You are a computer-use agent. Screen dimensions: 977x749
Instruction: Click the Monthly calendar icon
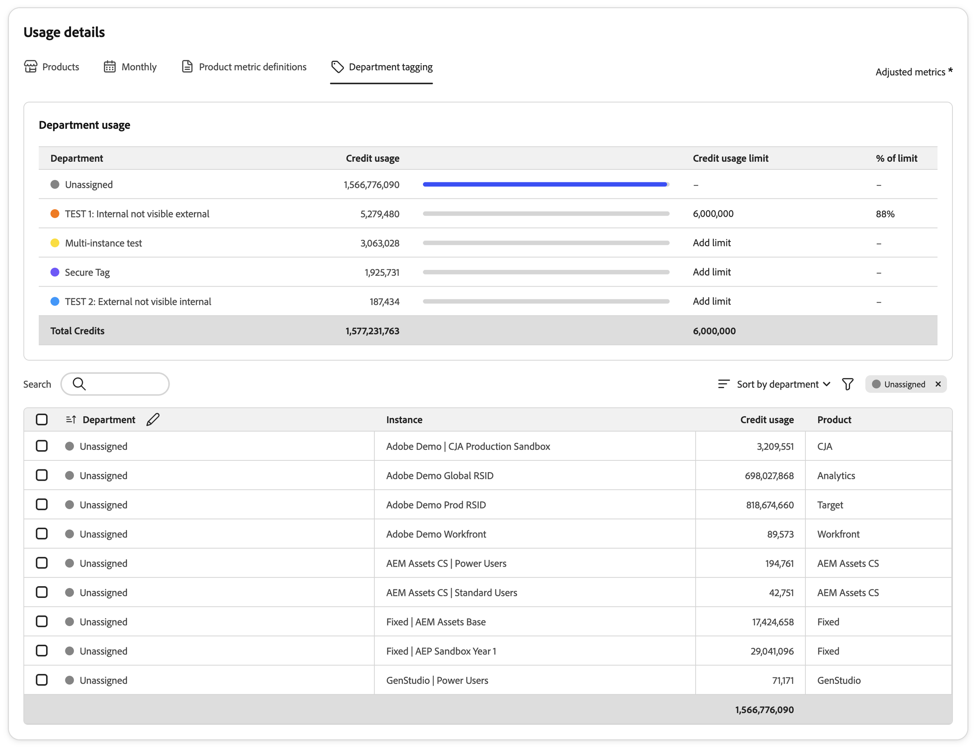[110, 66]
